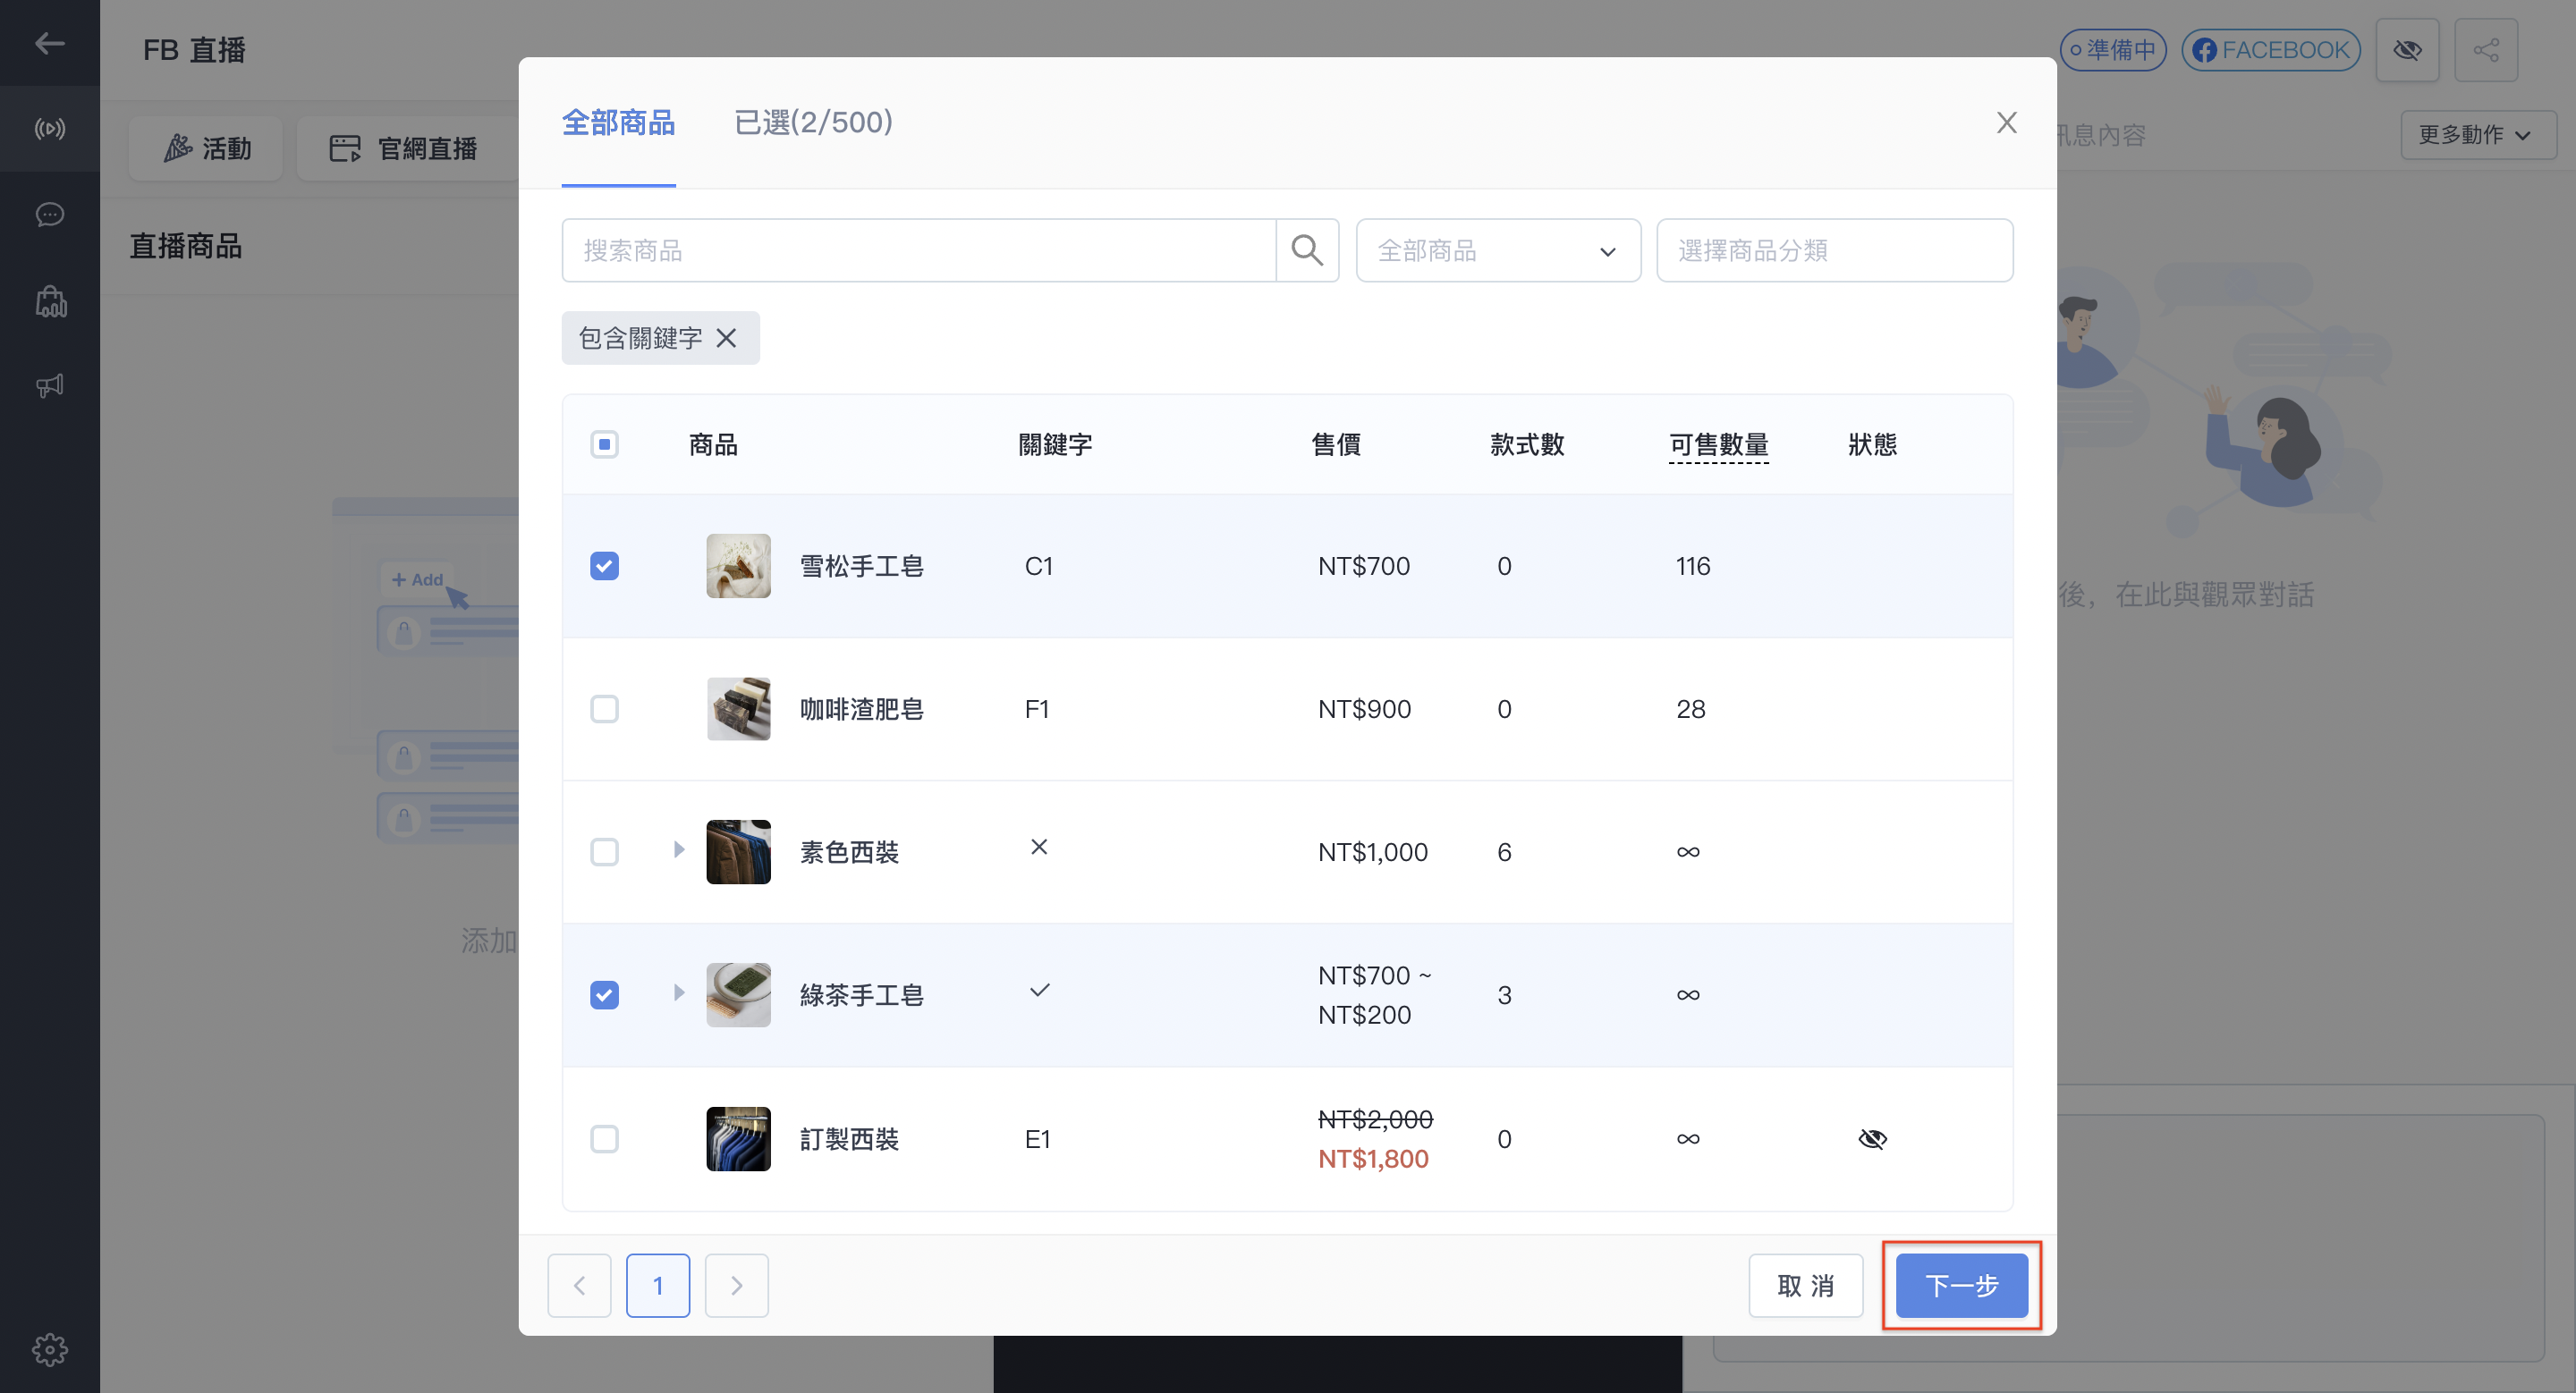Check the 訂製西裝 checkbox
2576x1393 pixels.
pyautogui.click(x=604, y=1138)
